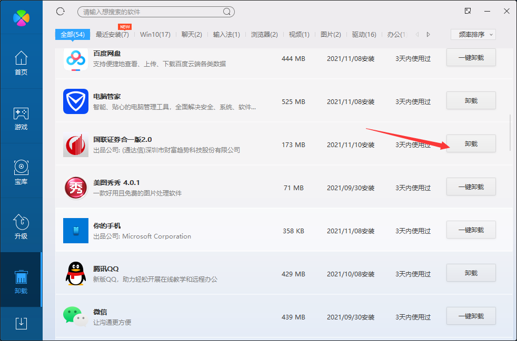Click the 国联证券 app icon
Viewport: 517px width, 341px height.
[x=76, y=144]
